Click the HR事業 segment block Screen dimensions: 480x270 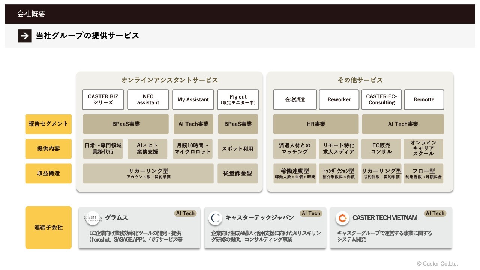click(x=316, y=124)
